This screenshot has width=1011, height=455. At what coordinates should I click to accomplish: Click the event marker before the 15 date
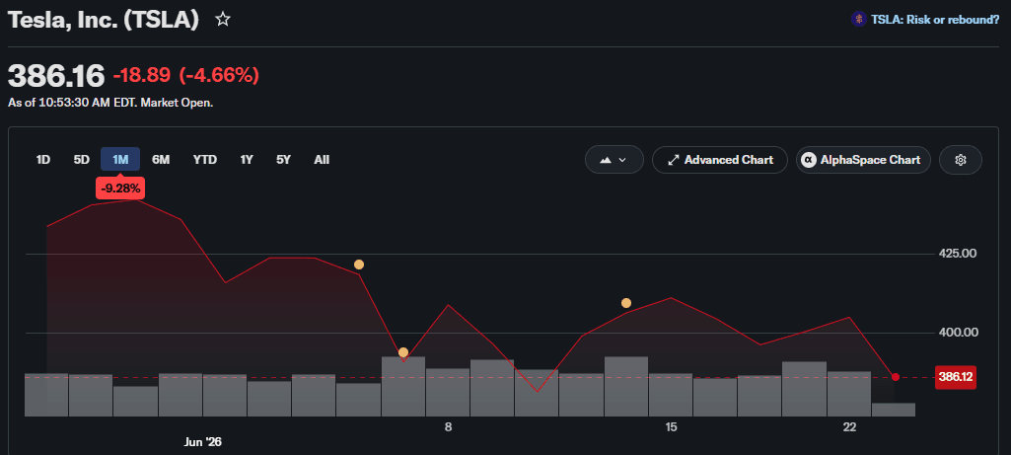[x=626, y=303]
